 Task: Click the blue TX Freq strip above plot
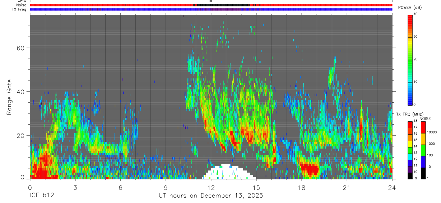(211, 10)
